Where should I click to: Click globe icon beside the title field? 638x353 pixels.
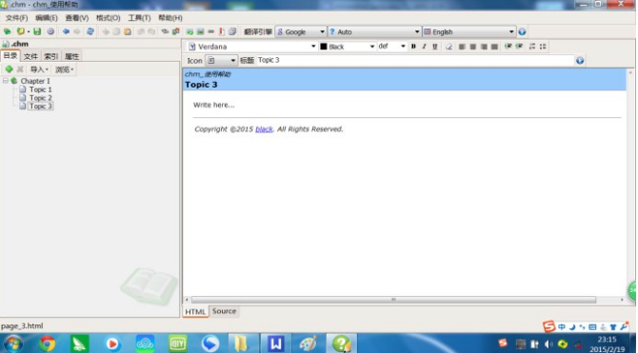click(x=580, y=61)
